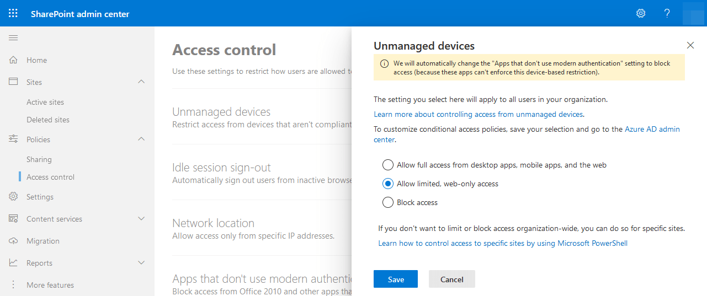This screenshot has height=296, width=707.
Task: Open the account avatar in the header
Action: click(x=693, y=13)
